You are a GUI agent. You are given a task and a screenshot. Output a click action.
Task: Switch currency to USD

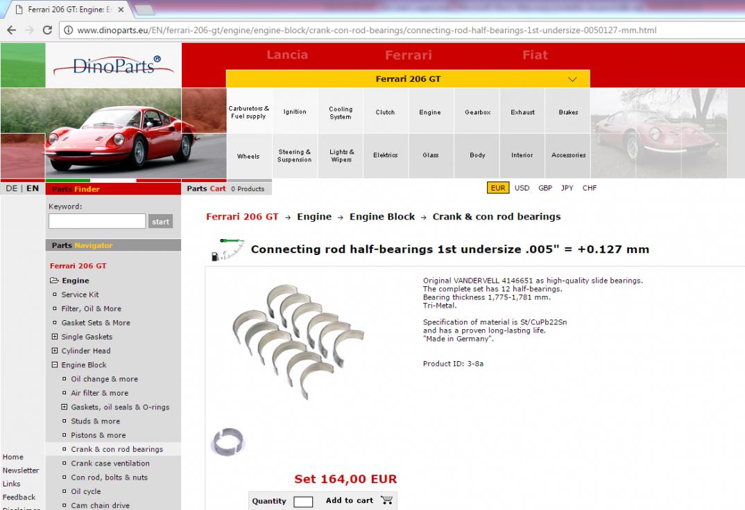pos(522,188)
